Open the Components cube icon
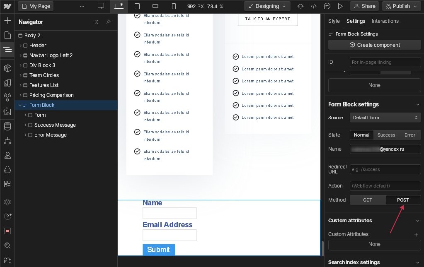 [7, 68]
